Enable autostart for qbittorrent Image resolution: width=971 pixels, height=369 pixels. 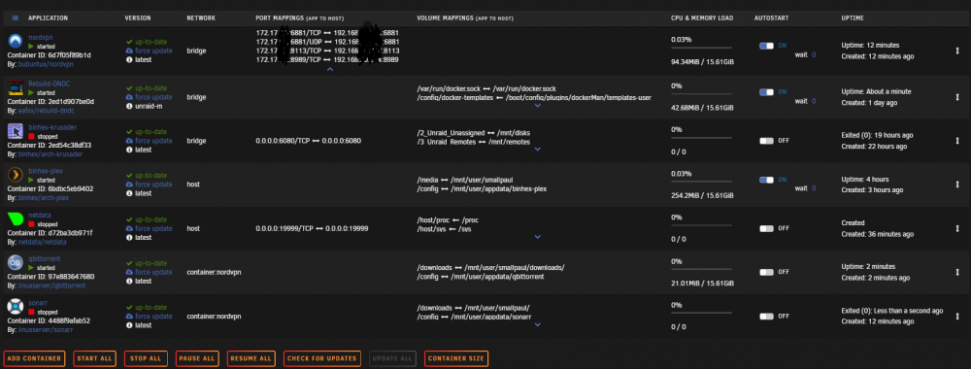tap(766, 272)
